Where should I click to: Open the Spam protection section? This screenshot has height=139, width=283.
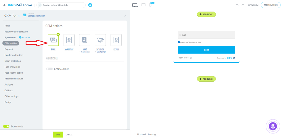pyautogui.click(x=13, y=61)
